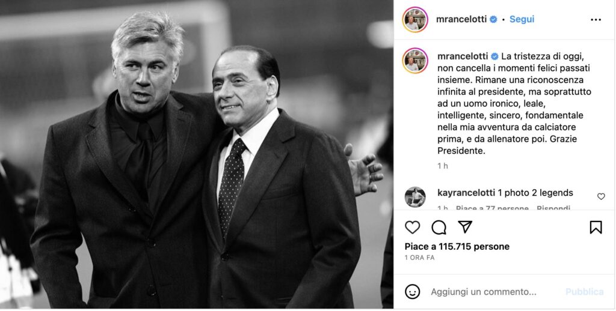Open kayrancelotti's avatar thumbnail
Image resolution: width=616 pixels, height=311 pixels.
click(414, 196)
